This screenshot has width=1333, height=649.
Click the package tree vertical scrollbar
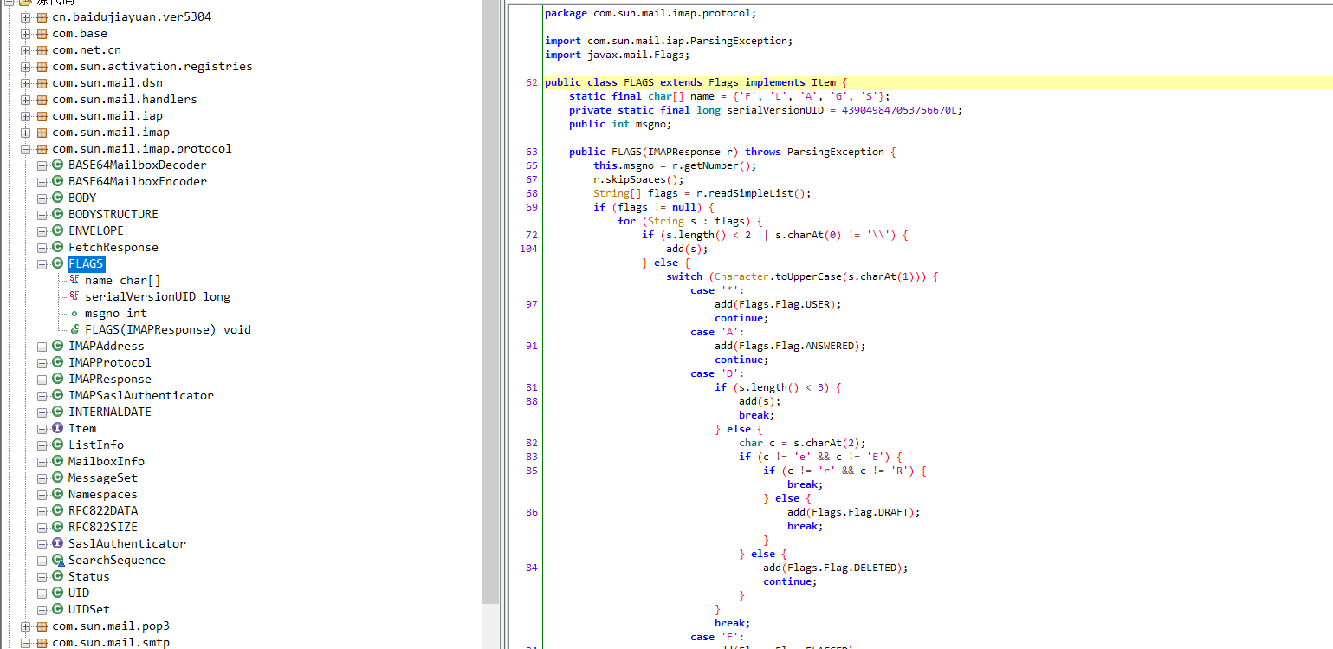point(491,303)
